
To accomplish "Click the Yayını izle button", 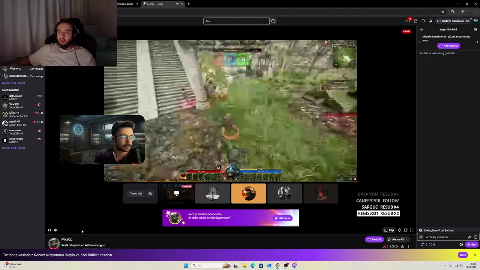I will [136, 193].
